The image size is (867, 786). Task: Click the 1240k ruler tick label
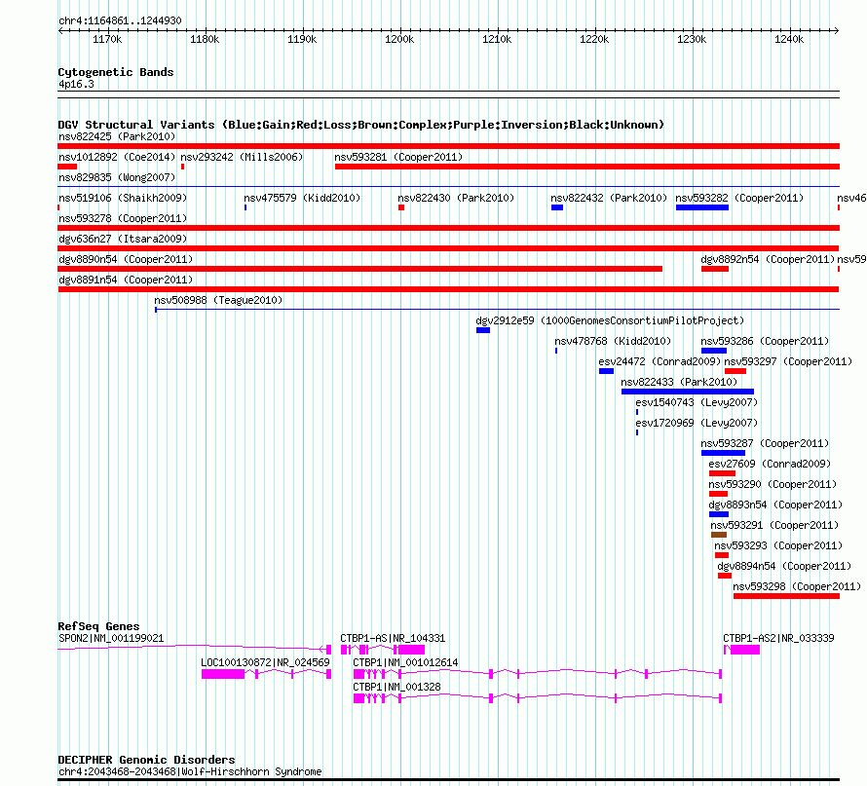point(789,39)
